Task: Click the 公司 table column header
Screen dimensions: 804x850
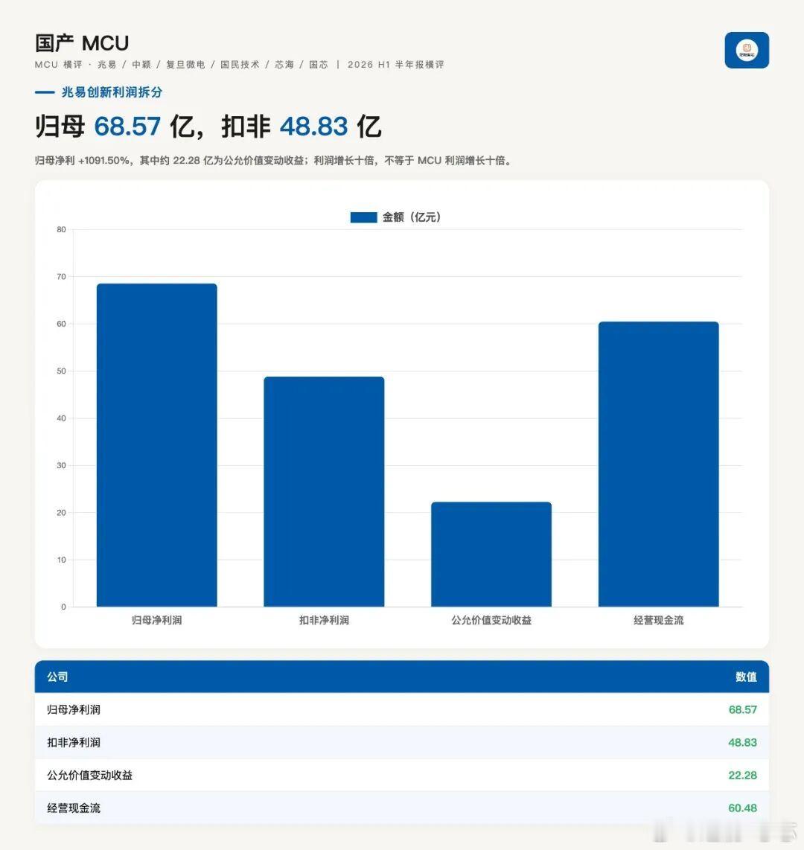Action: click(57, 677)
